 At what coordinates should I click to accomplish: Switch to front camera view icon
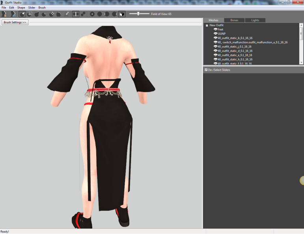pos(92,14)
